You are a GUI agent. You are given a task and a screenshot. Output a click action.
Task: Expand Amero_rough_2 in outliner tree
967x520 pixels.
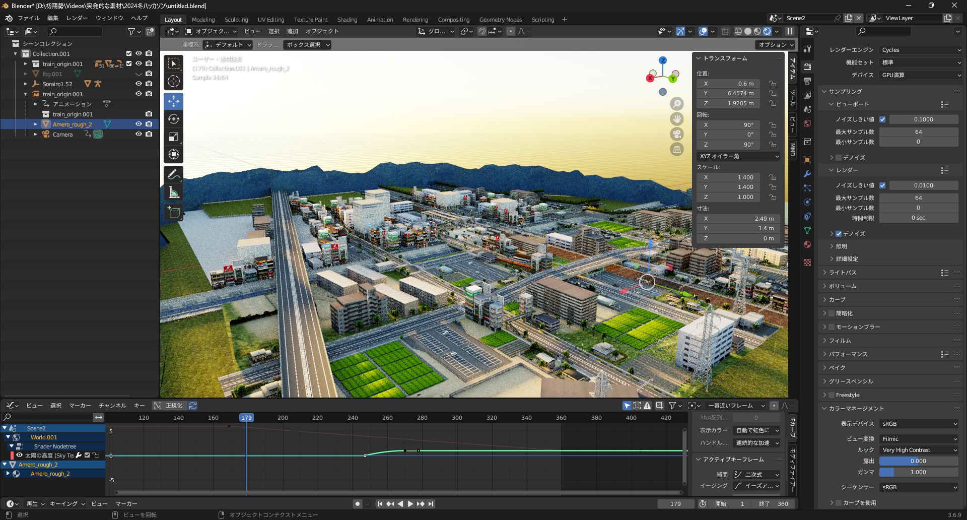coord(36,124)
